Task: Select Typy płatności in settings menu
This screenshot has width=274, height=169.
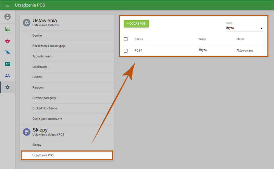Action: (x=42, y=56)
